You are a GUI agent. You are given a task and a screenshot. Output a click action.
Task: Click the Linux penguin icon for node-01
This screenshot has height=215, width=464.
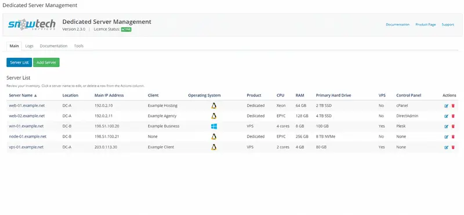[x=213, y=136]
